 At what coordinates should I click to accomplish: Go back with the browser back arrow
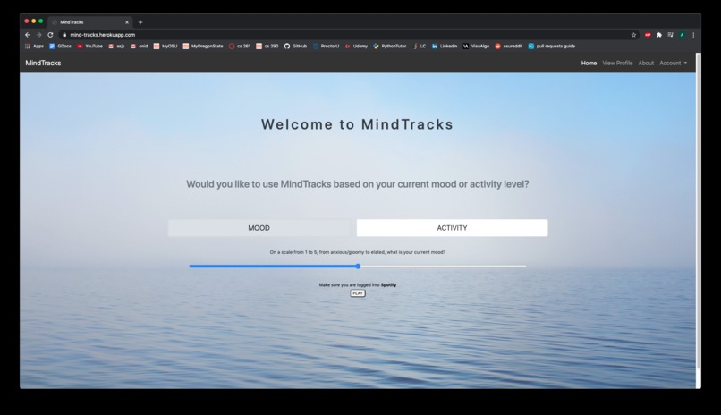28,35
